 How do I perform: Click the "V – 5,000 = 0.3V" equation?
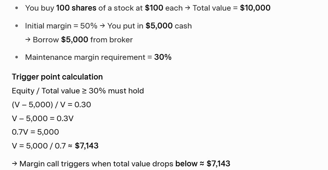(x=43, y=119)
